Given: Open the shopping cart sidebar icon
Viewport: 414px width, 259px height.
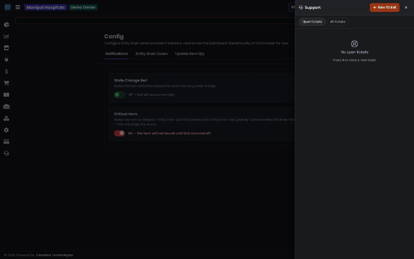Looking at the screenshot, I should click(6, 83).
